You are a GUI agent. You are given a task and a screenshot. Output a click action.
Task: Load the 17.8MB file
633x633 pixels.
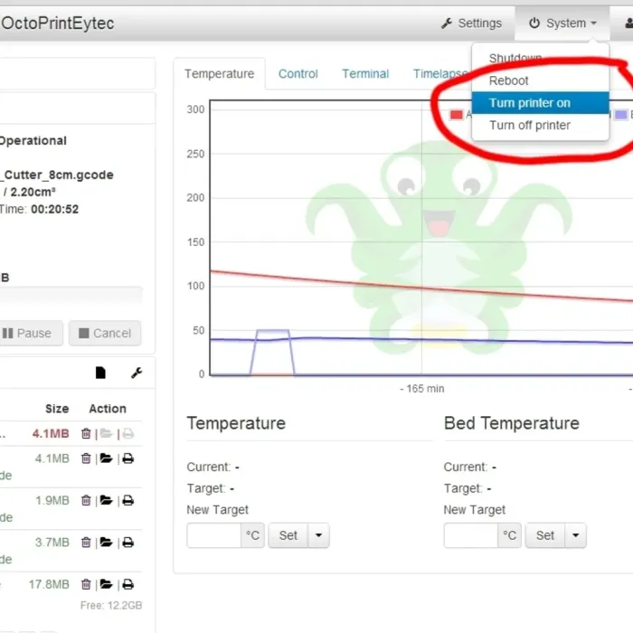[x=106, y=584]
